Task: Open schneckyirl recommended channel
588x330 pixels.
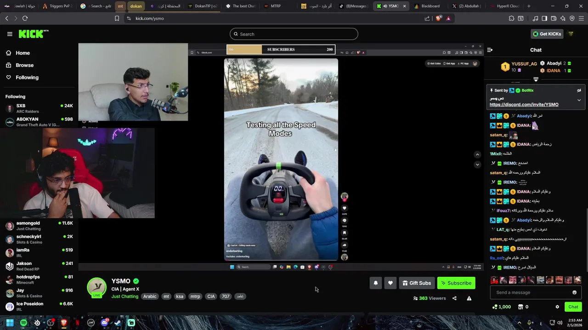Action: (39, 239)
